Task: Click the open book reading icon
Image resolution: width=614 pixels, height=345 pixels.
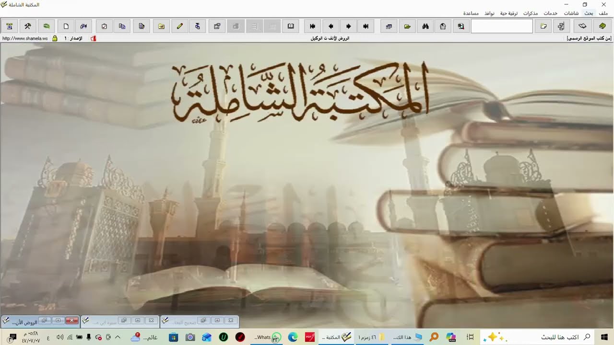Action: tap(291, 26)
